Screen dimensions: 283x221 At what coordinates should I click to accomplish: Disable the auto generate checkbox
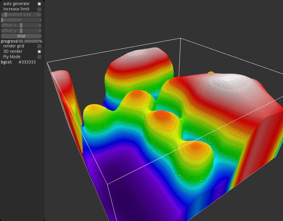[39, 4]
